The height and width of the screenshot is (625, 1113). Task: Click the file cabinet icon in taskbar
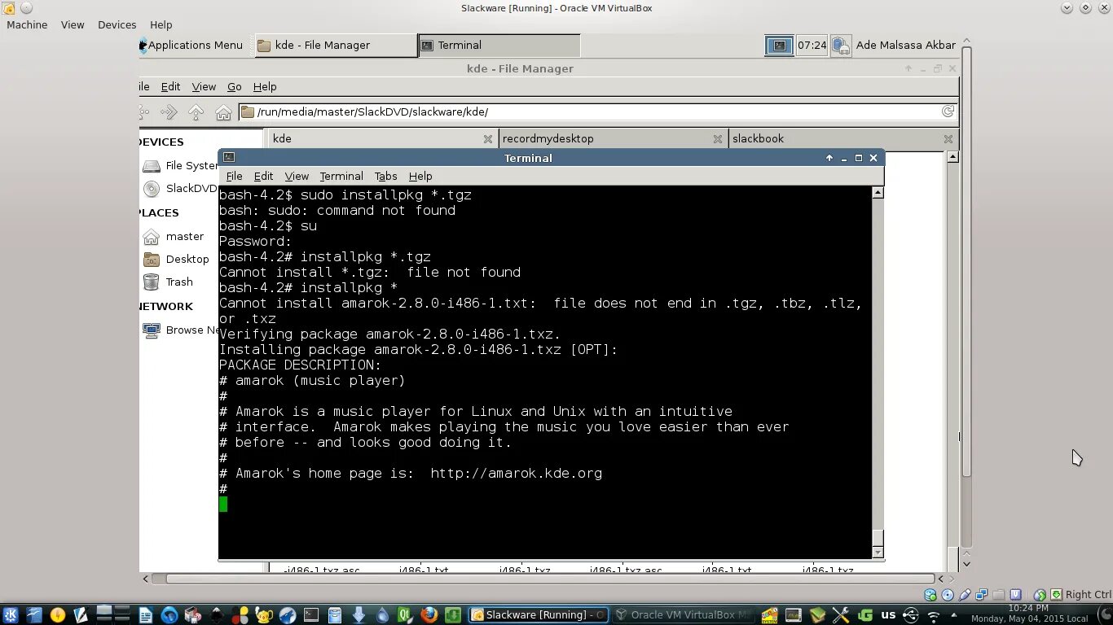click(x=335, y=615)
